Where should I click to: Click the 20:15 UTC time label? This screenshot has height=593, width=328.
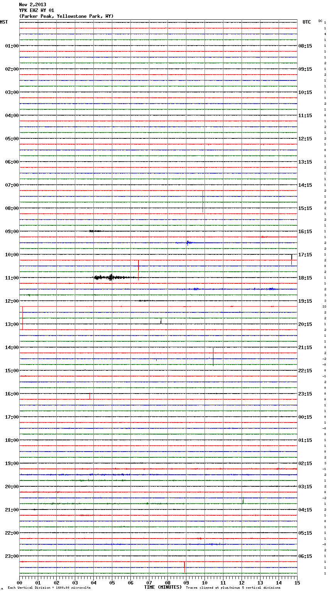coord(305,324)
